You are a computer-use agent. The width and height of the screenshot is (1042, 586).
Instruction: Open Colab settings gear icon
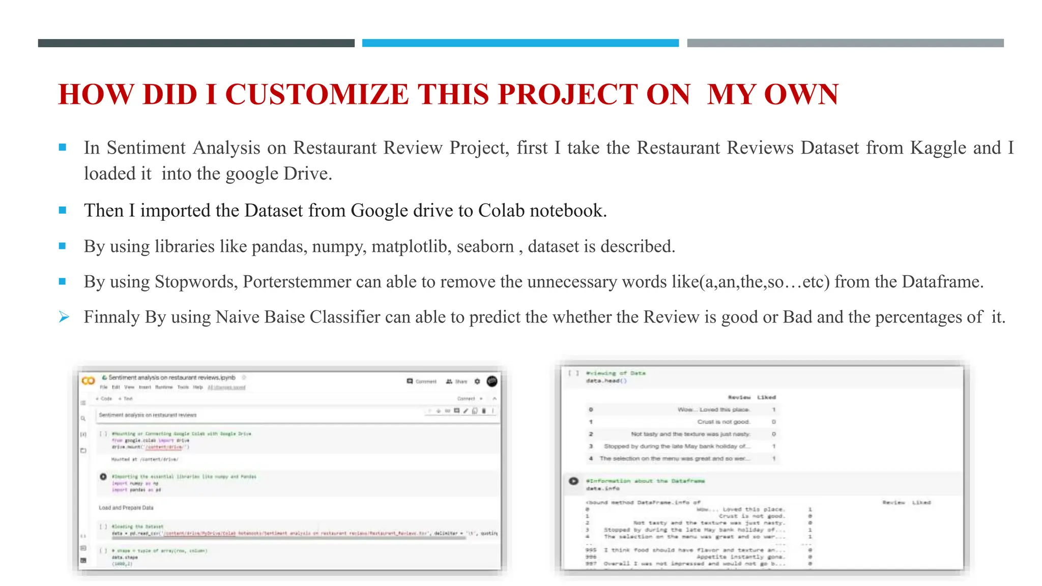point(477,382)
